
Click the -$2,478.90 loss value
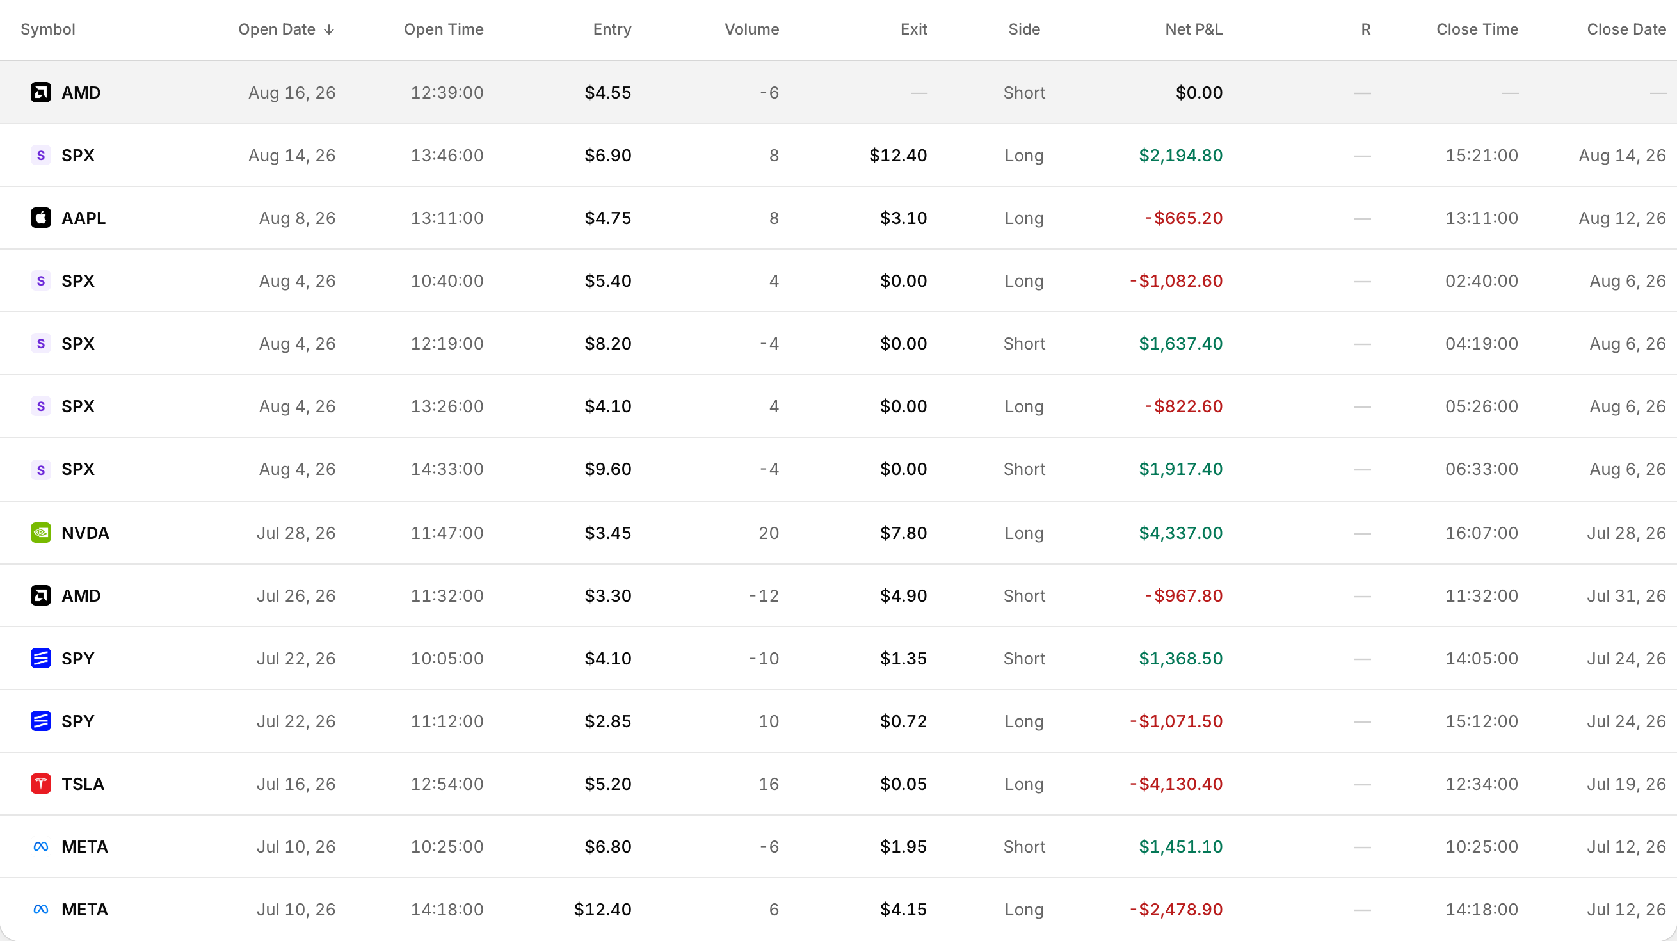coord(1176,910)
